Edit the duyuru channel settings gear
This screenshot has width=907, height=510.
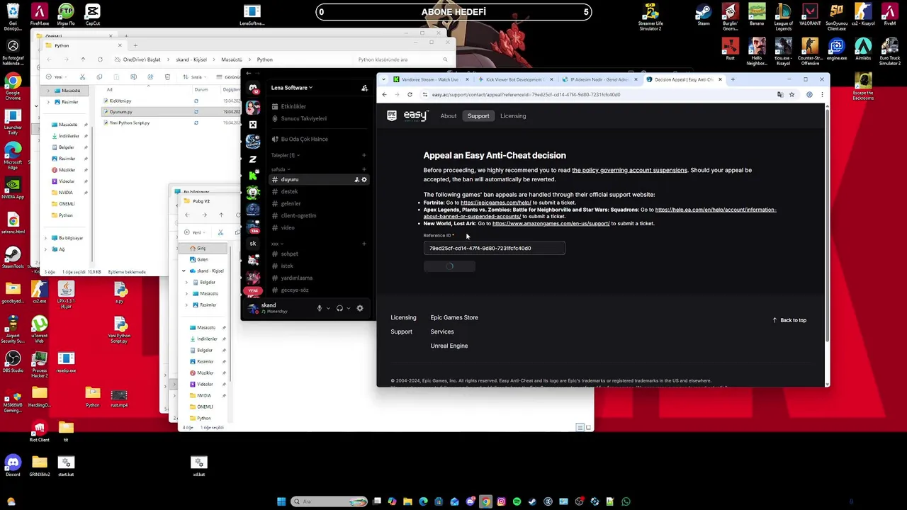364,179
